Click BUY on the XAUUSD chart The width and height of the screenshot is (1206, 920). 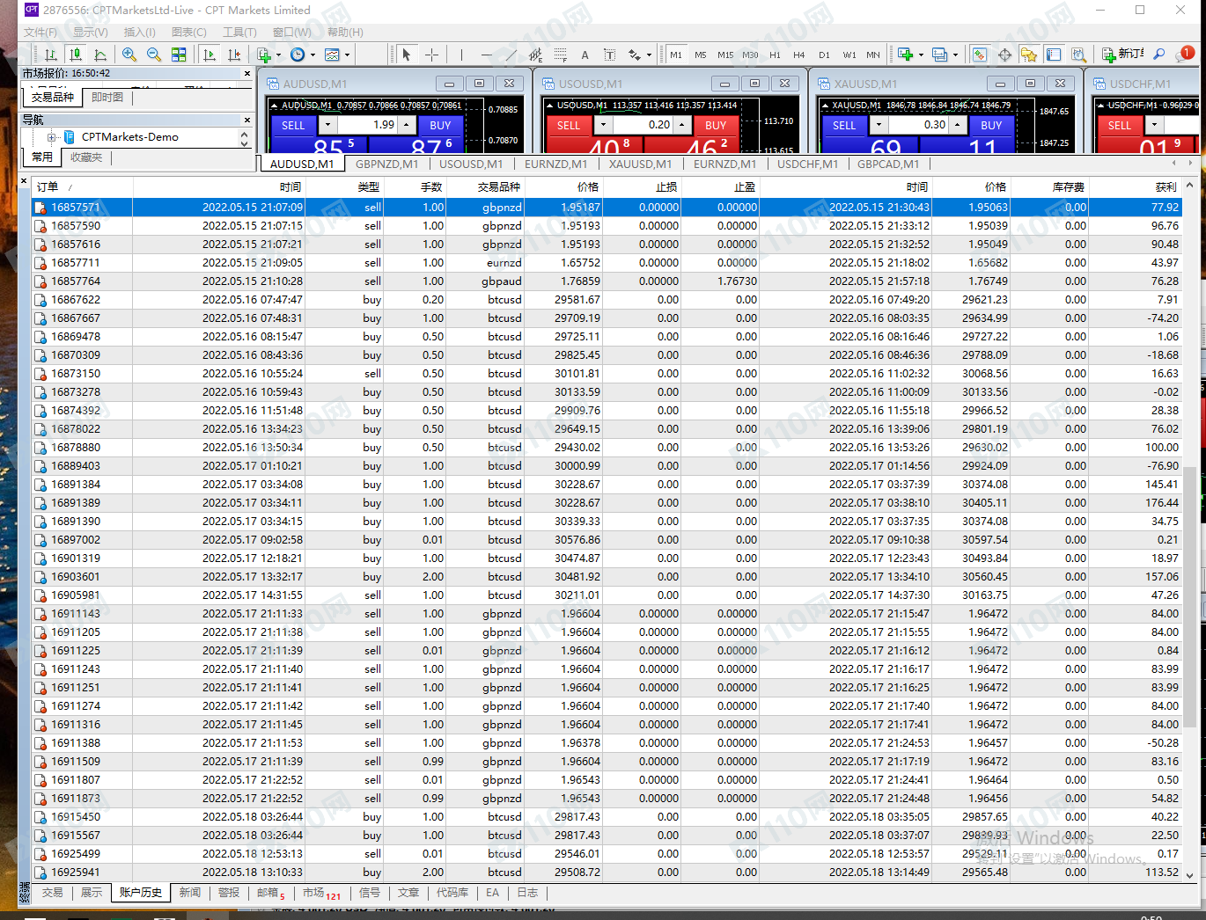point(991,126)
